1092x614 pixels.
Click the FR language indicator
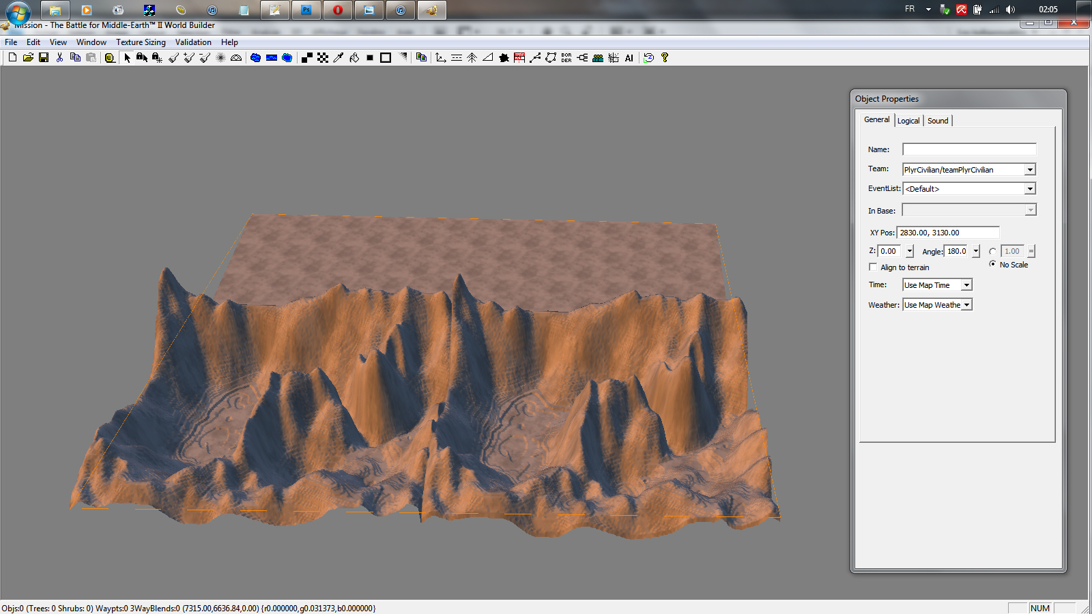(x=910, y=9)
